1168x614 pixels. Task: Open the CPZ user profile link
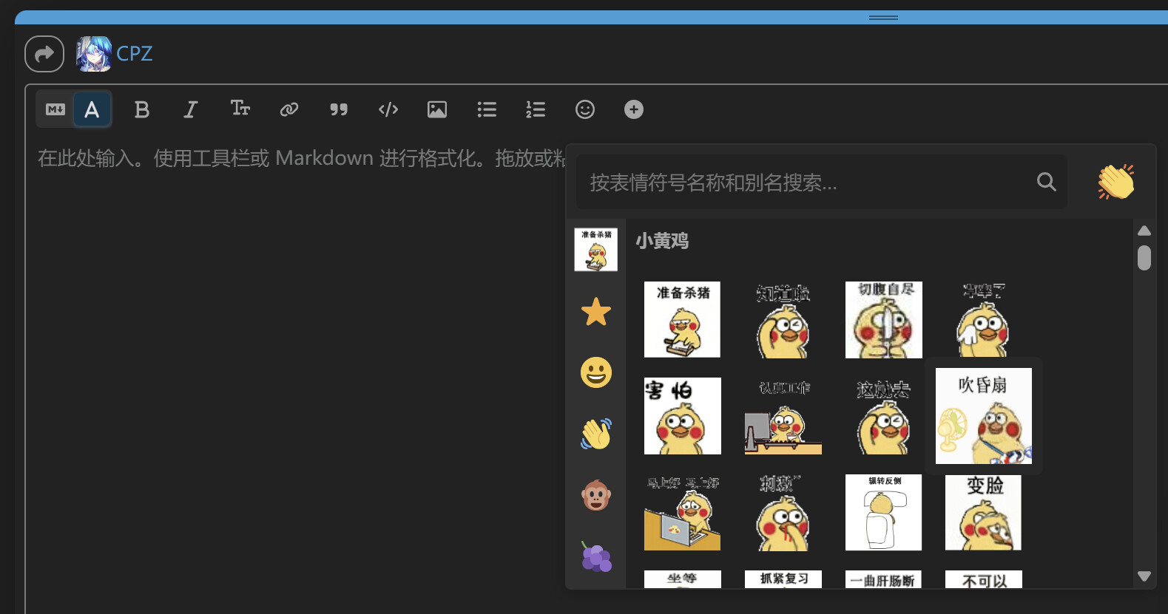[134, 54]
